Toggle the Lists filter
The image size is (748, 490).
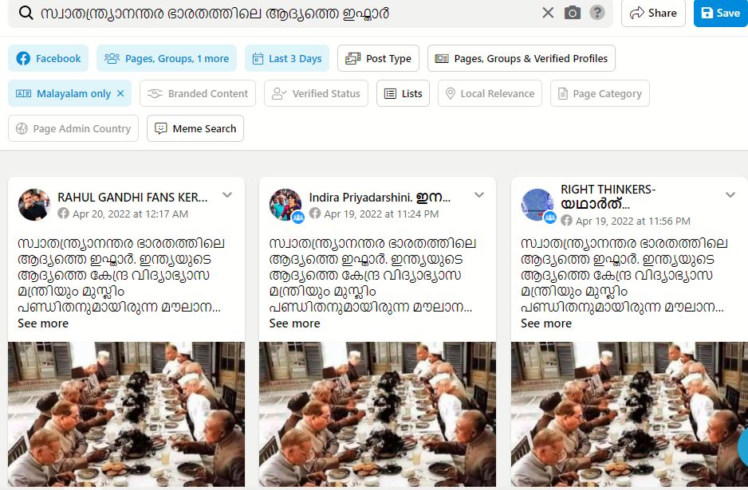coord(403,93)
